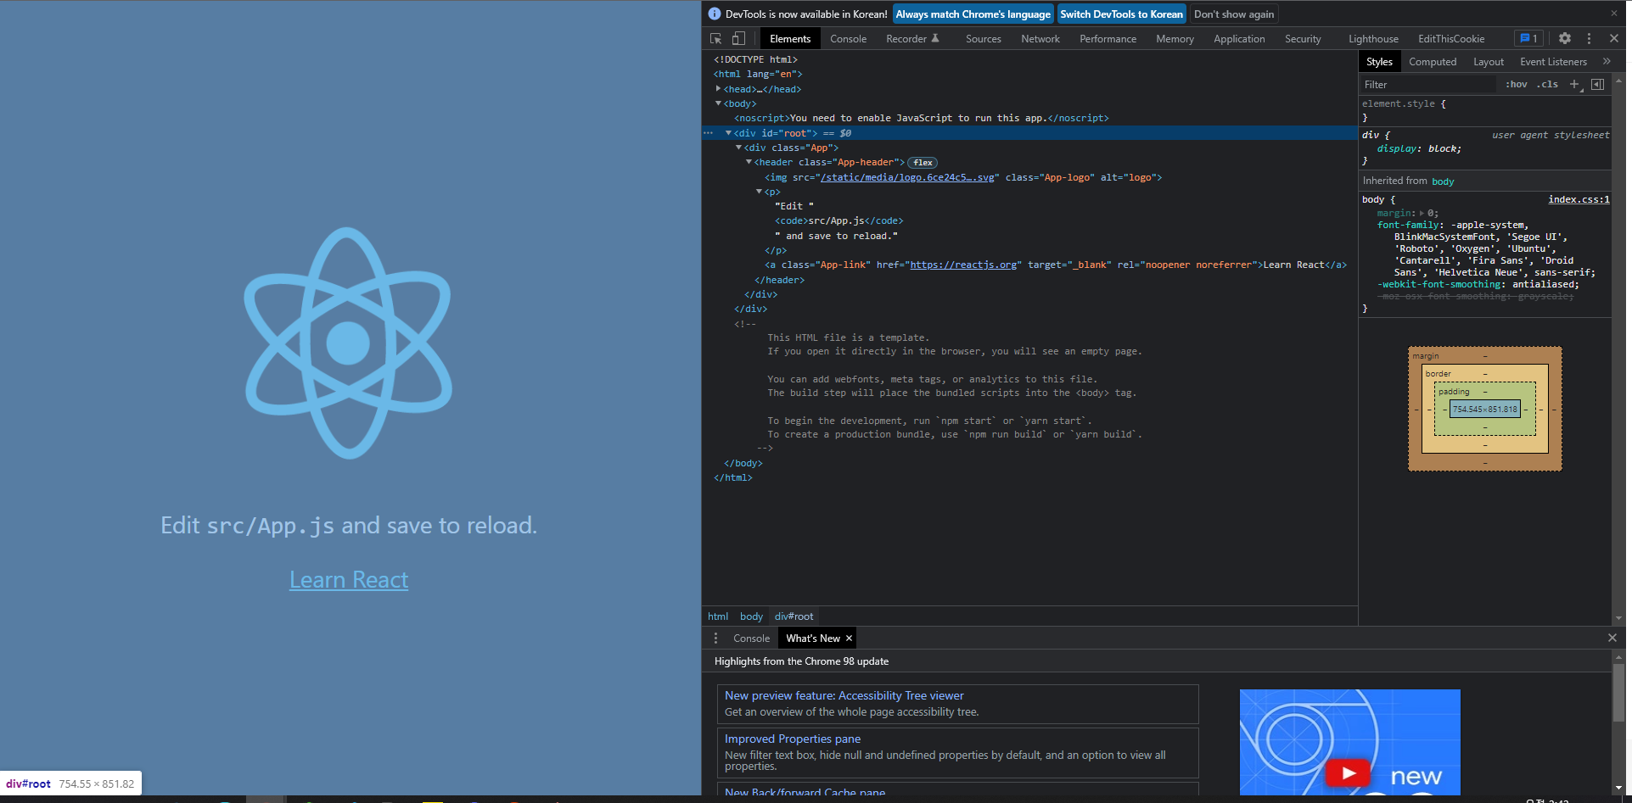
Task: Select the Console tab in the drawer
Action: 751,638
